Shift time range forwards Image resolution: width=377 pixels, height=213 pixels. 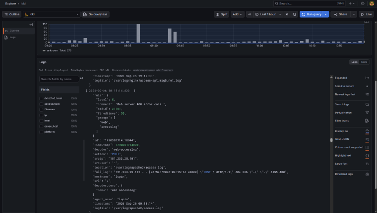click(287, 14)
